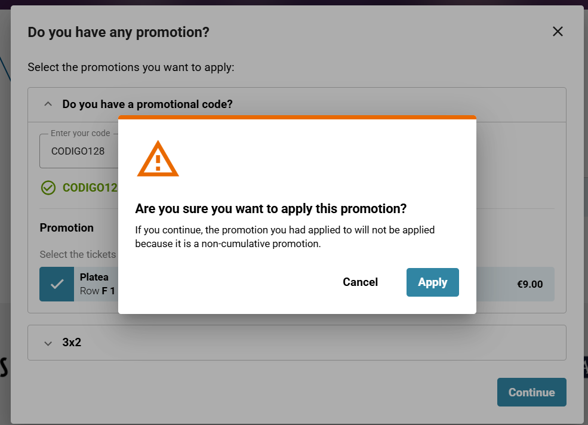Viewport: 588px width, 425px height.
Task: Click the green CODIGO12 applied code text
Action: (x=90, y=187)
